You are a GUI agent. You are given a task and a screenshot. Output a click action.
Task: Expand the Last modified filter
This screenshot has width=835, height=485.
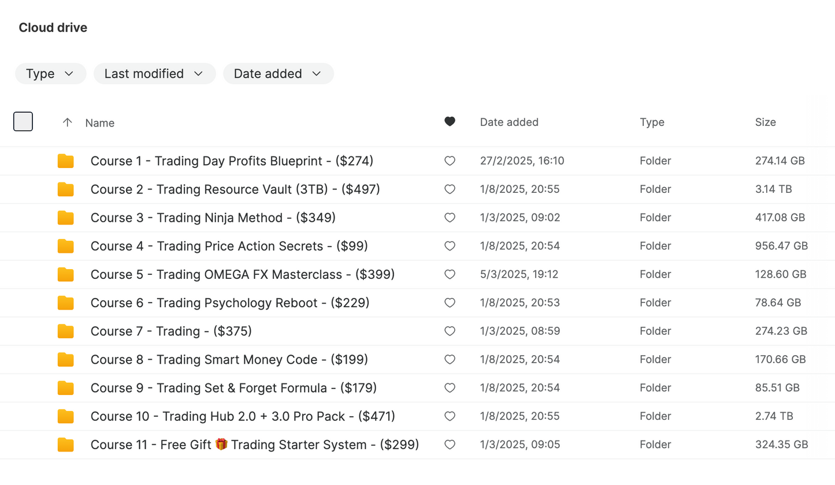click(x=154, y=74)
